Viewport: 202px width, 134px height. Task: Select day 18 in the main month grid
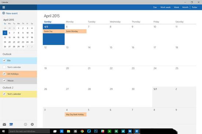pyautogui.click(x=185, y=55)
